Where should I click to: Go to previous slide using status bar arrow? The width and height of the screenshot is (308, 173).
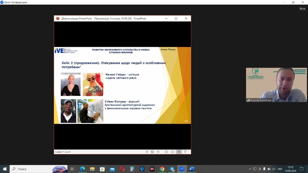pos(147,152)
